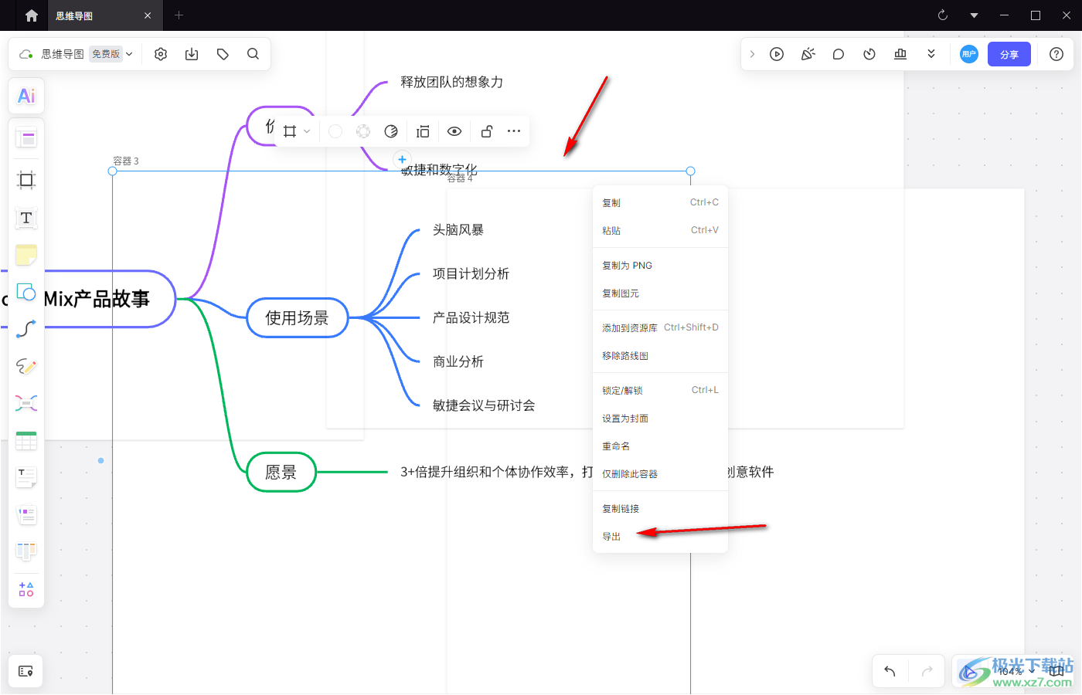Open the templates panel icon
Image resolution: width=1082 pixels, height=695 pixels.
click(x=26, y=139)
